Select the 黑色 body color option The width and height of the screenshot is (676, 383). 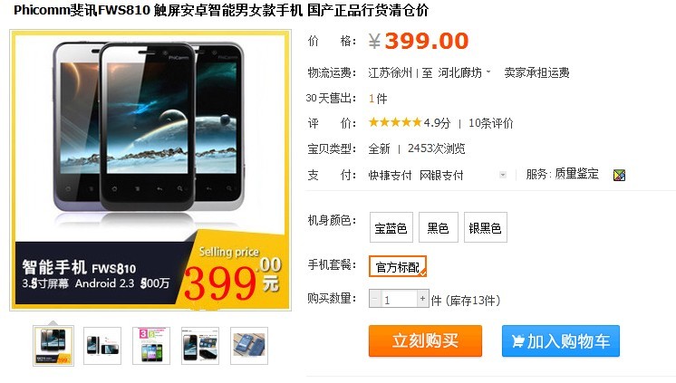pos(438,227)
